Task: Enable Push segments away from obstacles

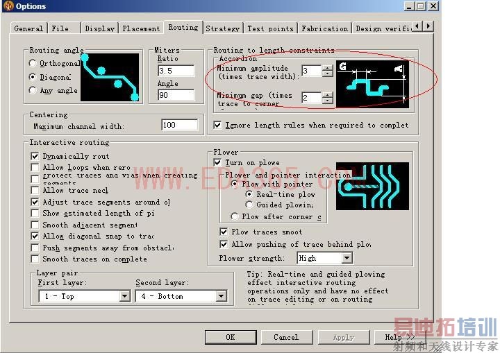Action: pyautogui.click(x=35, y=248)
